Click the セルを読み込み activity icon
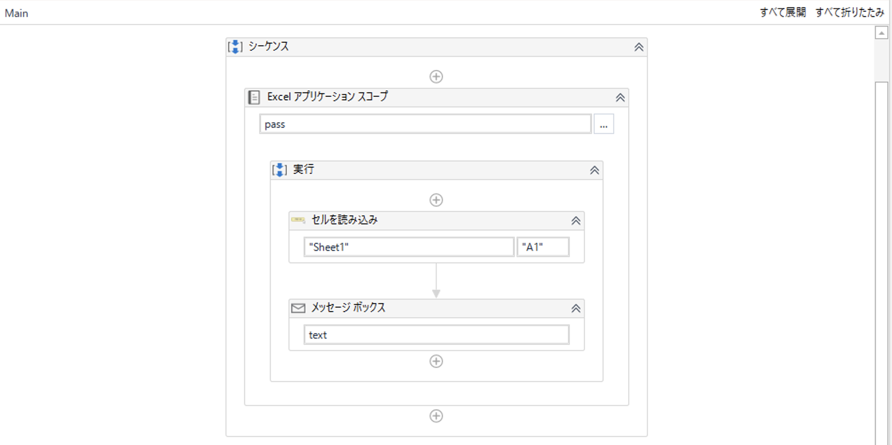 pos(298,220)
